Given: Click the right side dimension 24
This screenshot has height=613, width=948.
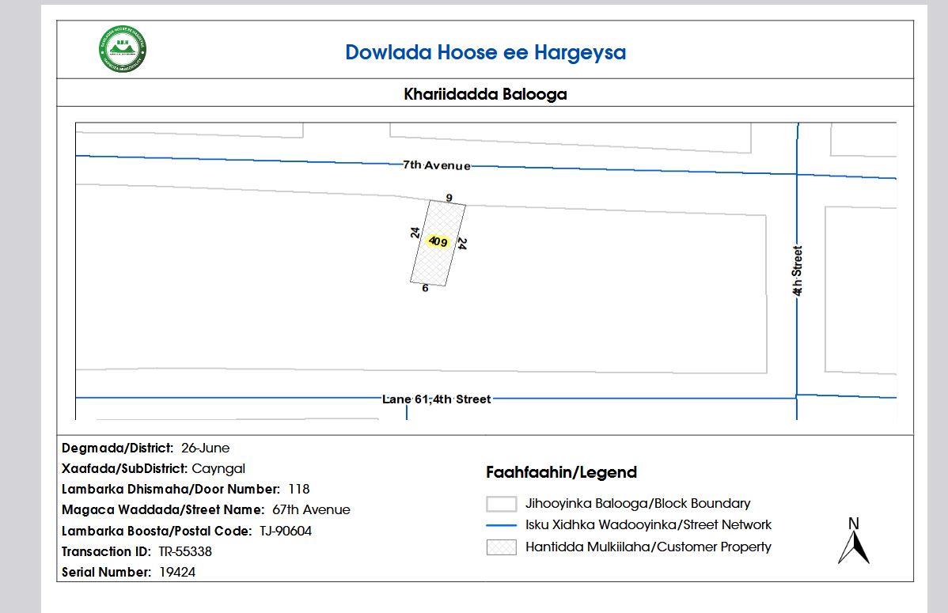Looking at the screenshot, I should [461, 244].
